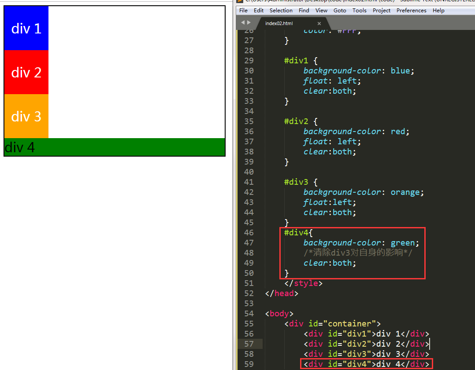Click 'clear:both;' on line 49
Image resolution: width=475 pixels, height=370 pixels.
click(330, 263)
